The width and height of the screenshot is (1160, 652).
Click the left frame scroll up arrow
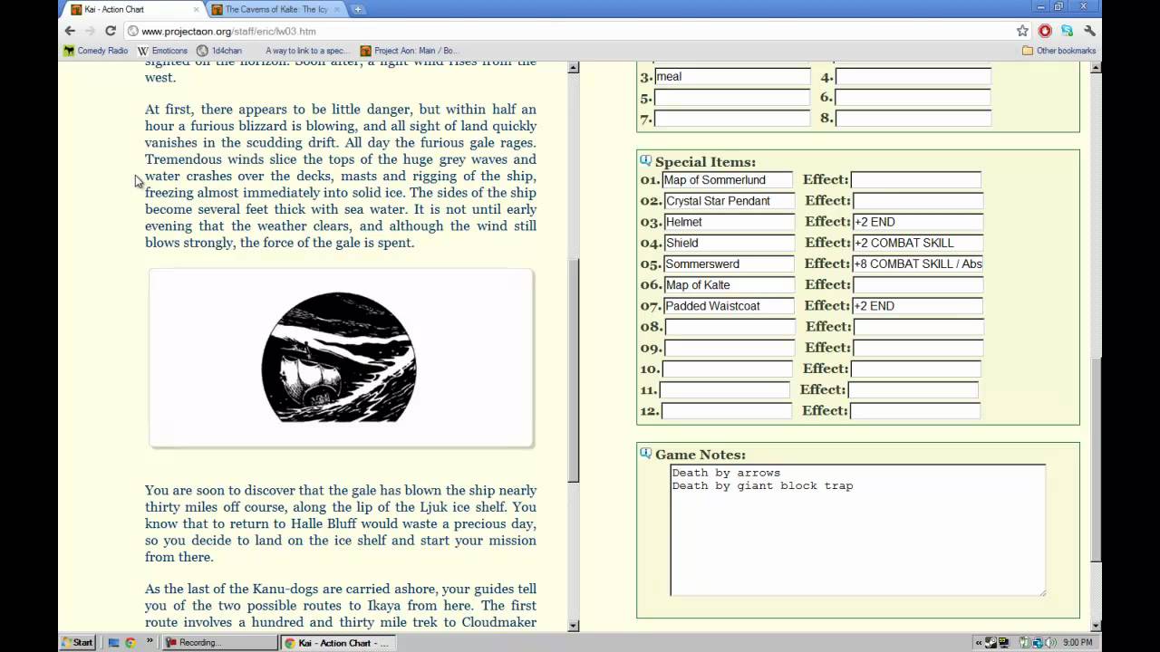coord(573,68)
